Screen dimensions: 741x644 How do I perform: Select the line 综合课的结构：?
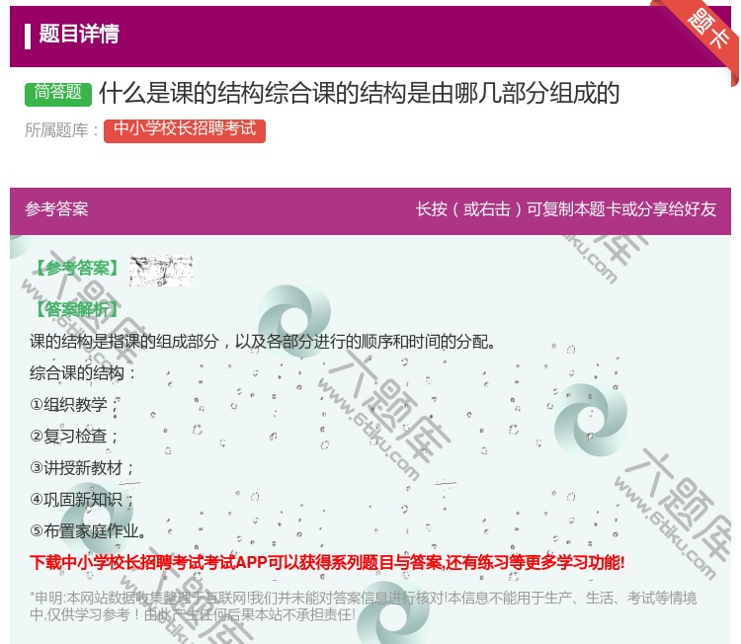[83, 372]
